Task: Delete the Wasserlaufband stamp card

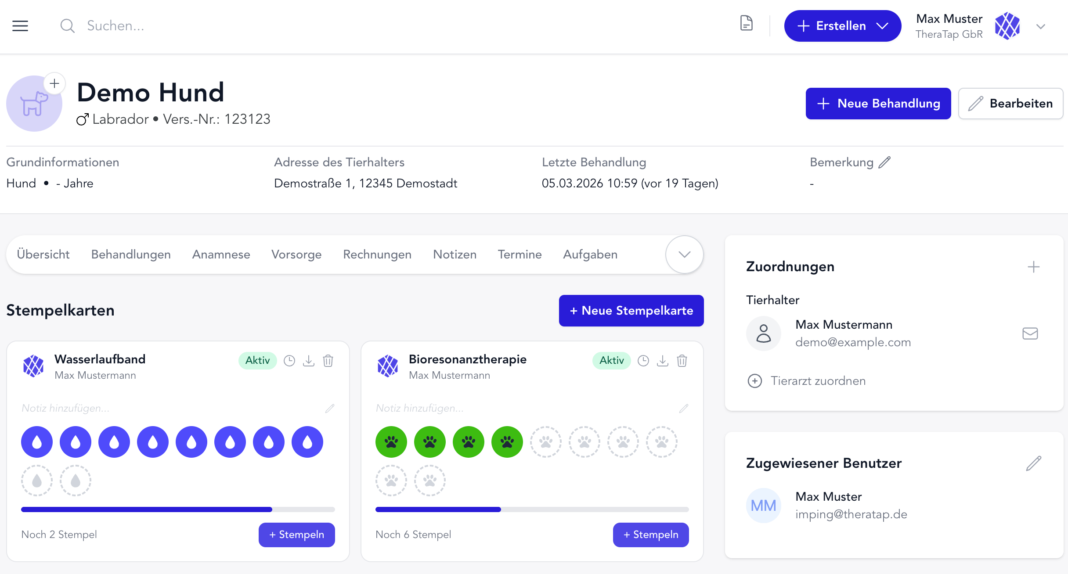Action: 328,360
